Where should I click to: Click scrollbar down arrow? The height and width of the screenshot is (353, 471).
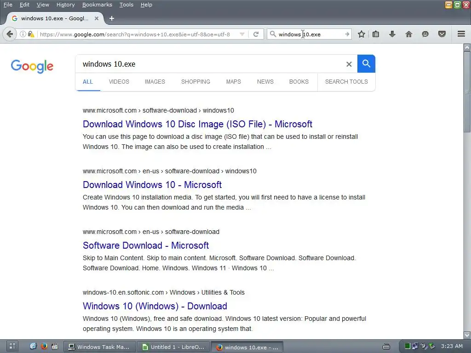click(467, 335)
